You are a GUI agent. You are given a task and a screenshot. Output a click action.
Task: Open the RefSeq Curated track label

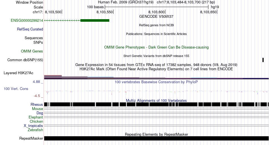(30, 29)
